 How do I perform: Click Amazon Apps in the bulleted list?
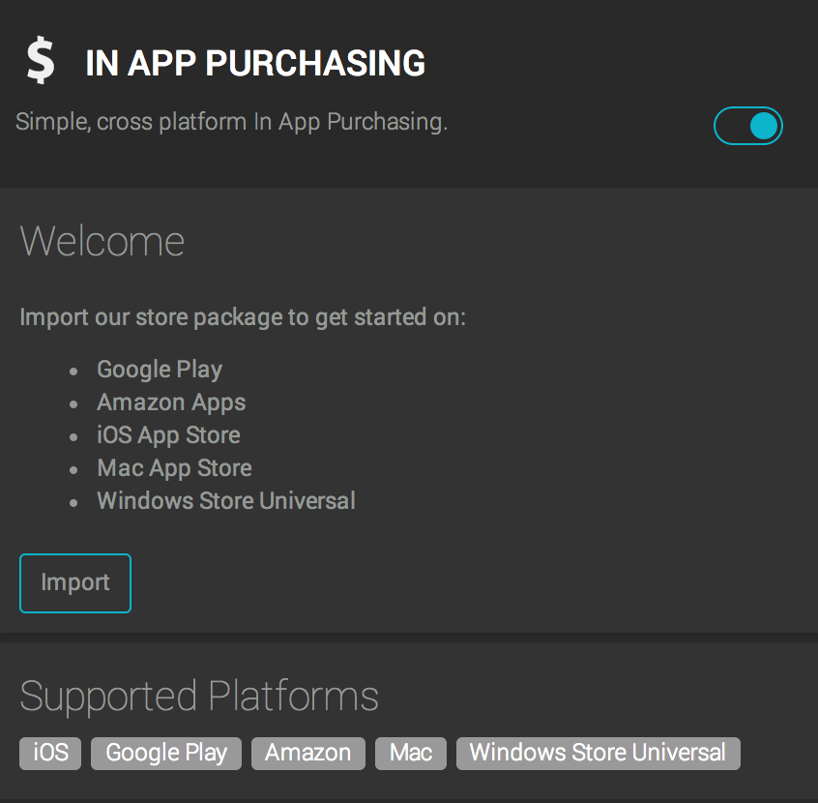point(171,403)
